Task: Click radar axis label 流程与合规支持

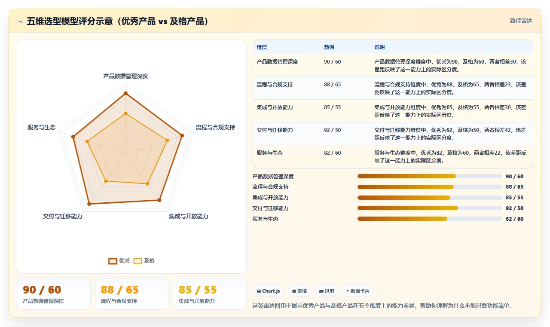Action: coord(215,127)
